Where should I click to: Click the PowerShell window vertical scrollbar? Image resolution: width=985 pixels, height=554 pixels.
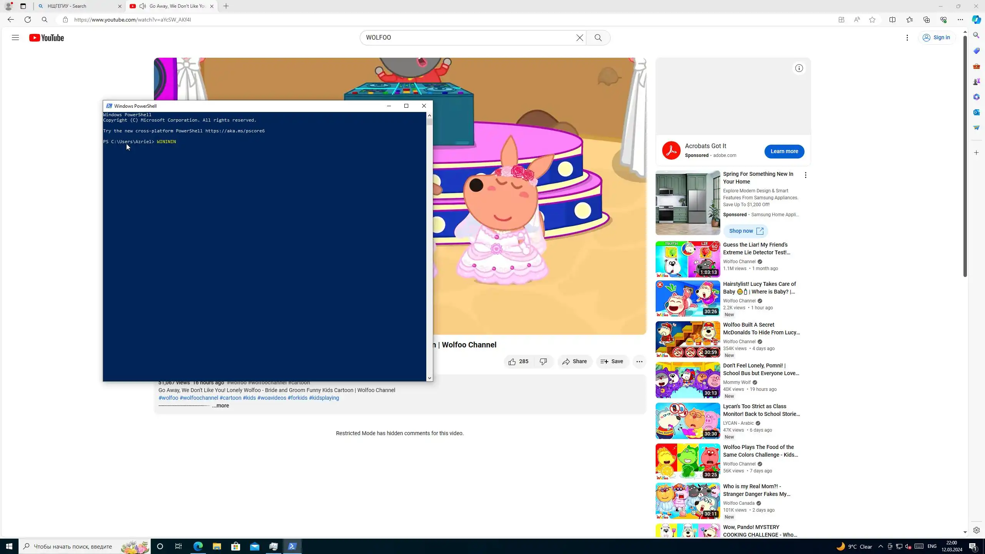[429, 246]
